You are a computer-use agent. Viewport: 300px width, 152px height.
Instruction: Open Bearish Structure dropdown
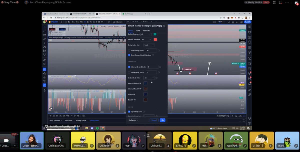[146, 39]
